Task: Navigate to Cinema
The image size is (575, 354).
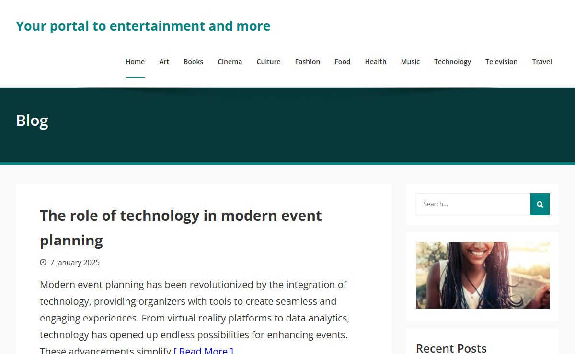Action: coord(230,62)
